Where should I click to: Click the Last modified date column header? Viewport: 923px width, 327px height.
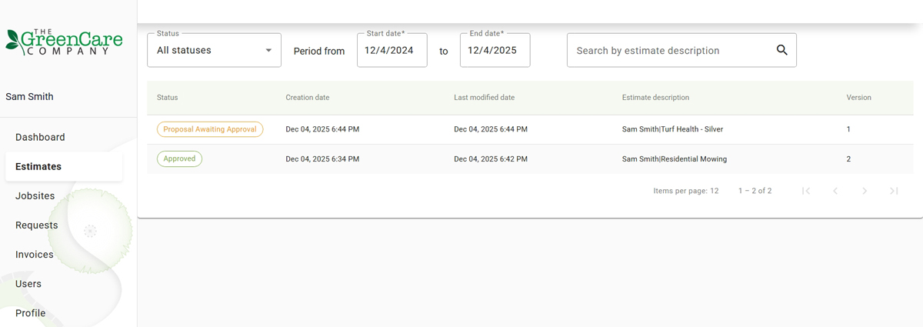[485, 98]
